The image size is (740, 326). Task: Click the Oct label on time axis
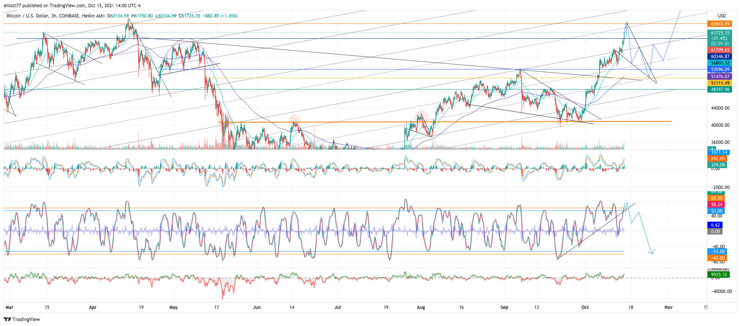pyautogui.click(x=585, y=307)
